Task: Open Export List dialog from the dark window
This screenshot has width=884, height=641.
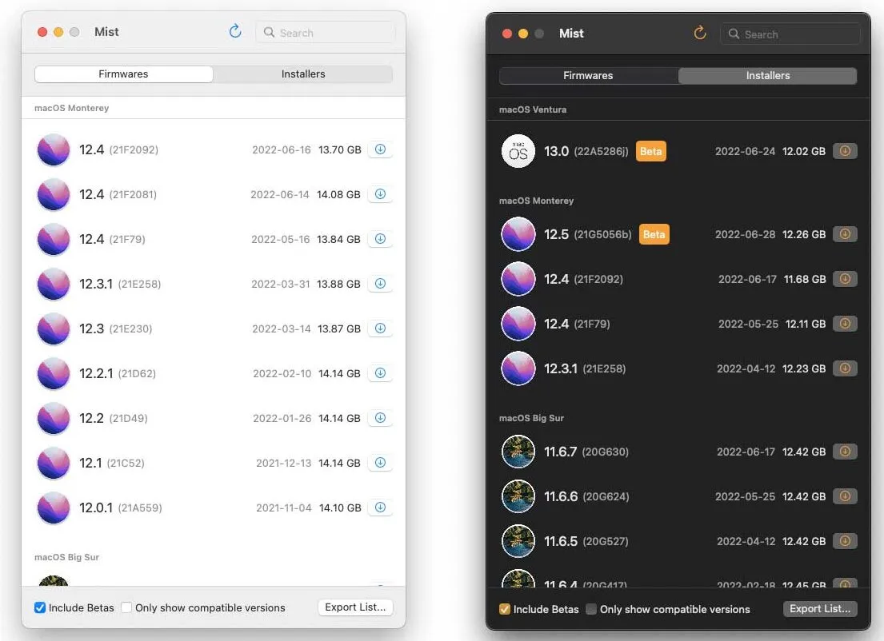Action: [820, 609]
